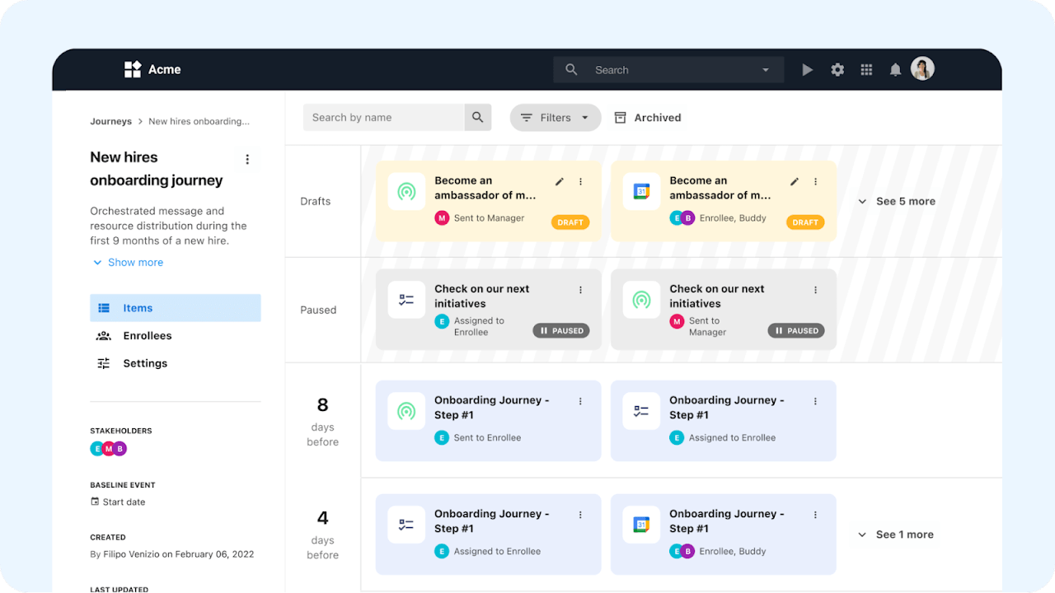The height and width of the screenshot is (593, 1055).
Task: Click the magnifier search button
Action: click(x=478, y=117)
